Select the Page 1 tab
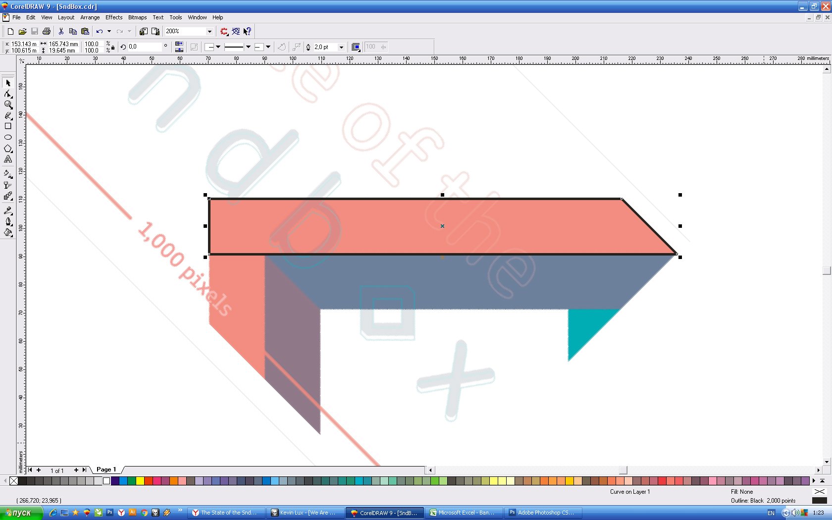The height and width of the screenshot is (520, 832). [x=106, y=469]
